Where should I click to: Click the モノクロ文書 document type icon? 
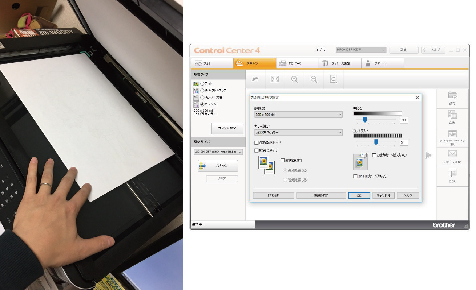[x=196, y=98]
